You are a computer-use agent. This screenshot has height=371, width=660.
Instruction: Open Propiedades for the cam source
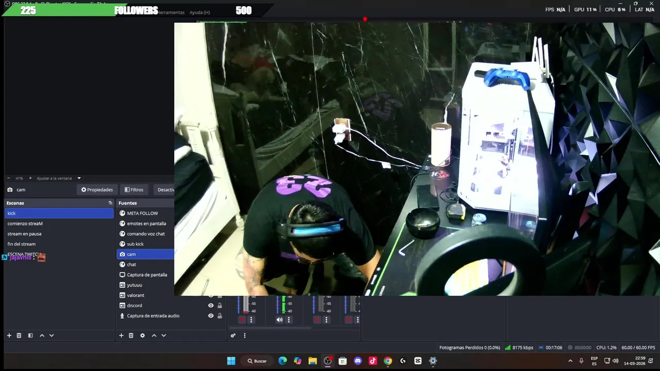pyautogui.click(x=97, y=190)
